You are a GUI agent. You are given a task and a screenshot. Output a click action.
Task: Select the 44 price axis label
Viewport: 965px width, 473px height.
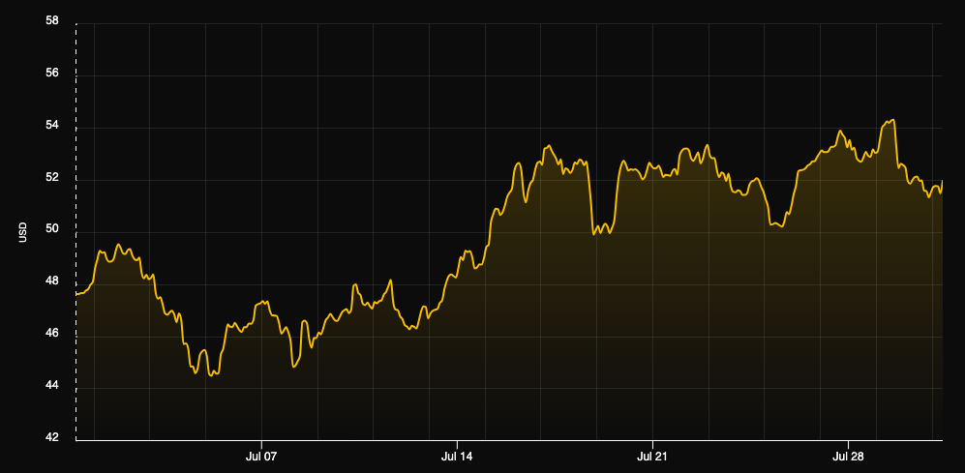click(52, 387)
